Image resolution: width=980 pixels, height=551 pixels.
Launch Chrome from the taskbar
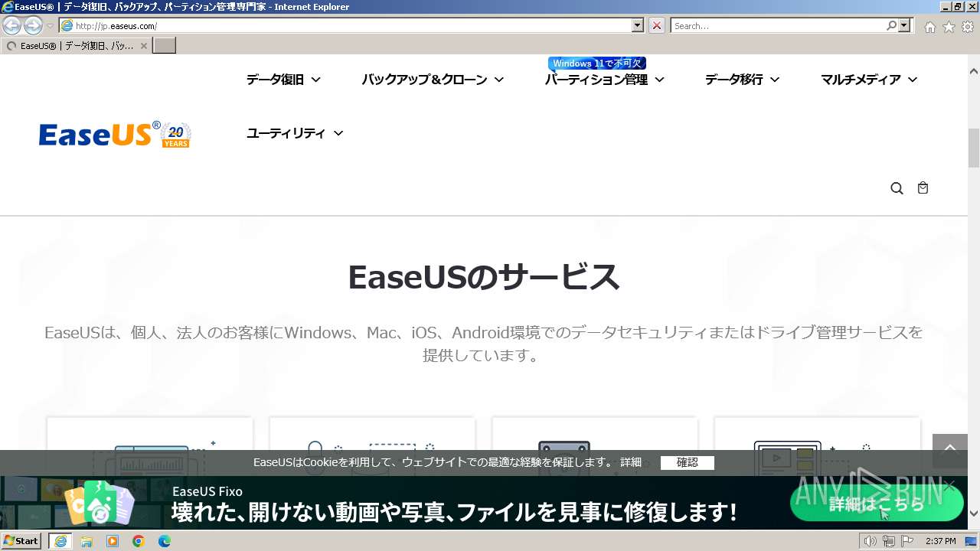(139, 541)
